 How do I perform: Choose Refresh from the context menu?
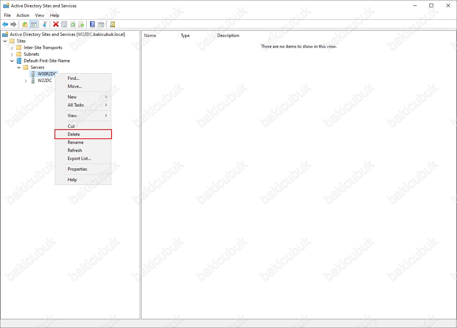[83, 150]
